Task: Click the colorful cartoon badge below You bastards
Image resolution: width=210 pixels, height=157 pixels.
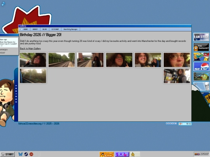Action: click(201, 57)
